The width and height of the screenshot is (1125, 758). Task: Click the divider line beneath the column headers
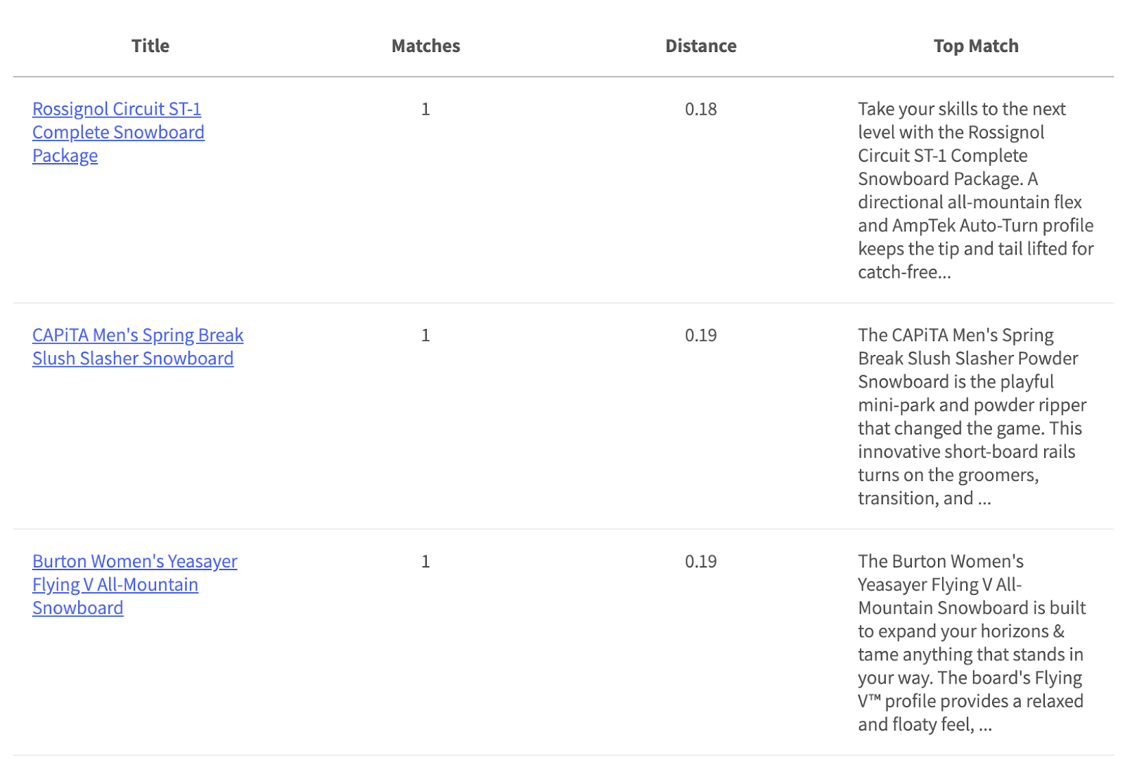(562, 77)
